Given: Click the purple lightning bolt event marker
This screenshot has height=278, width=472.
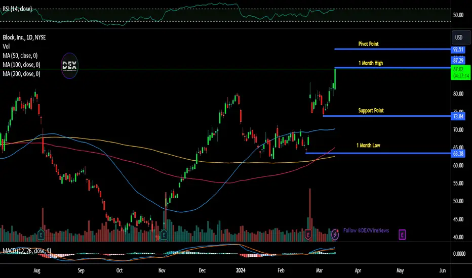Looking at the screenshot, I should 335,235.
